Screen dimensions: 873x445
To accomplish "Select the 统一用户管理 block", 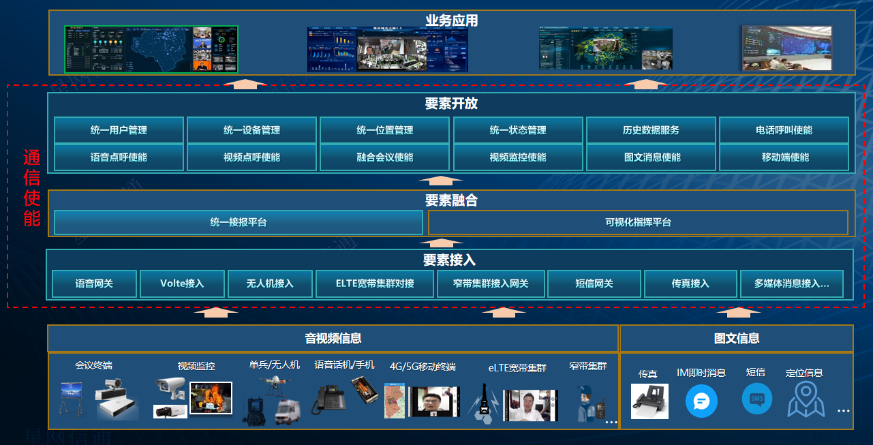I will point(119,130).
